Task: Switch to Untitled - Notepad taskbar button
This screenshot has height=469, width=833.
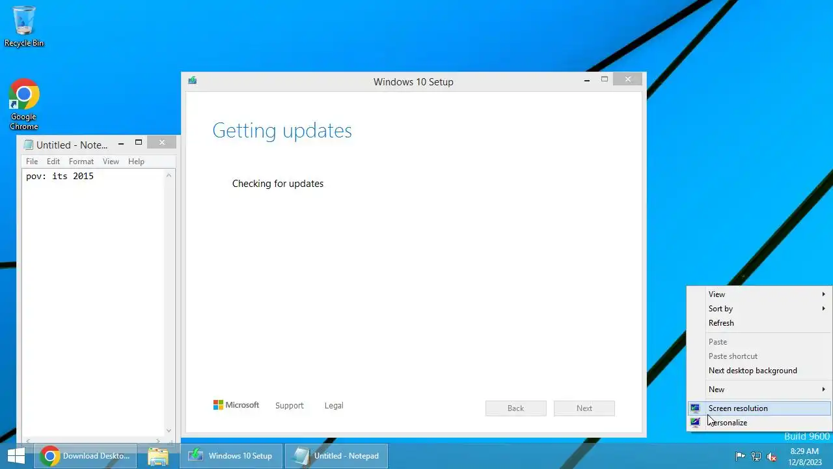Action: click(x=336, y=456)
